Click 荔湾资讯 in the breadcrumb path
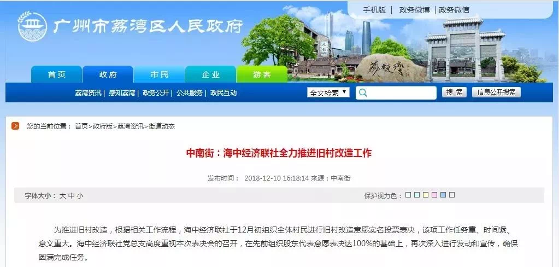Screen dimensions: 559x267 pos(131,126)
